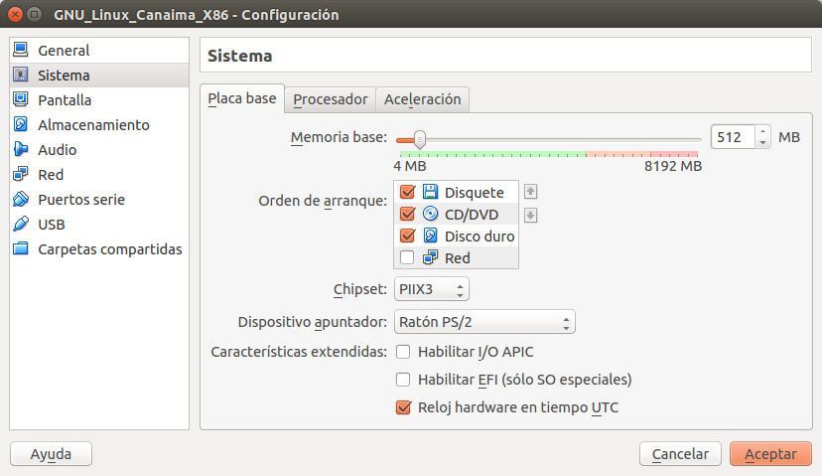The height and width of the screenshot is (476, 822).
Task: Open the Chipset PIIX3 dropdown
Action: [431, 290]
